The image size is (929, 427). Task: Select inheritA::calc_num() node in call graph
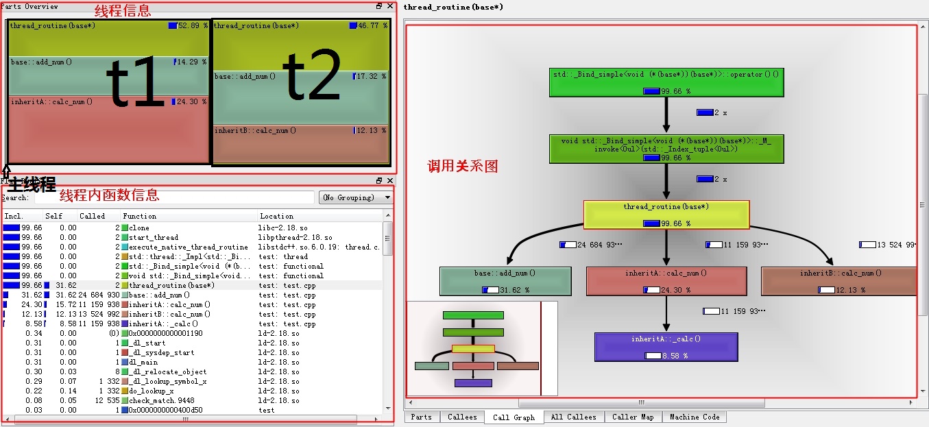(x=666, y=281)
